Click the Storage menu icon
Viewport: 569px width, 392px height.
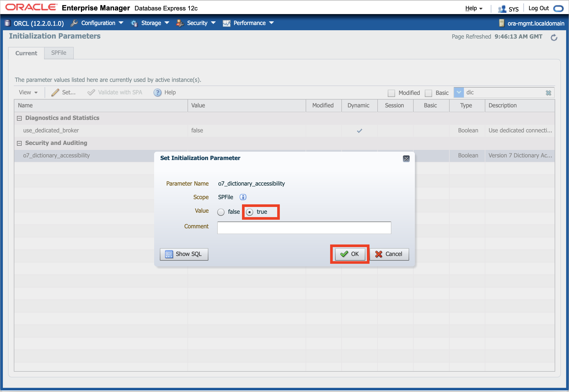pos(134,23)
